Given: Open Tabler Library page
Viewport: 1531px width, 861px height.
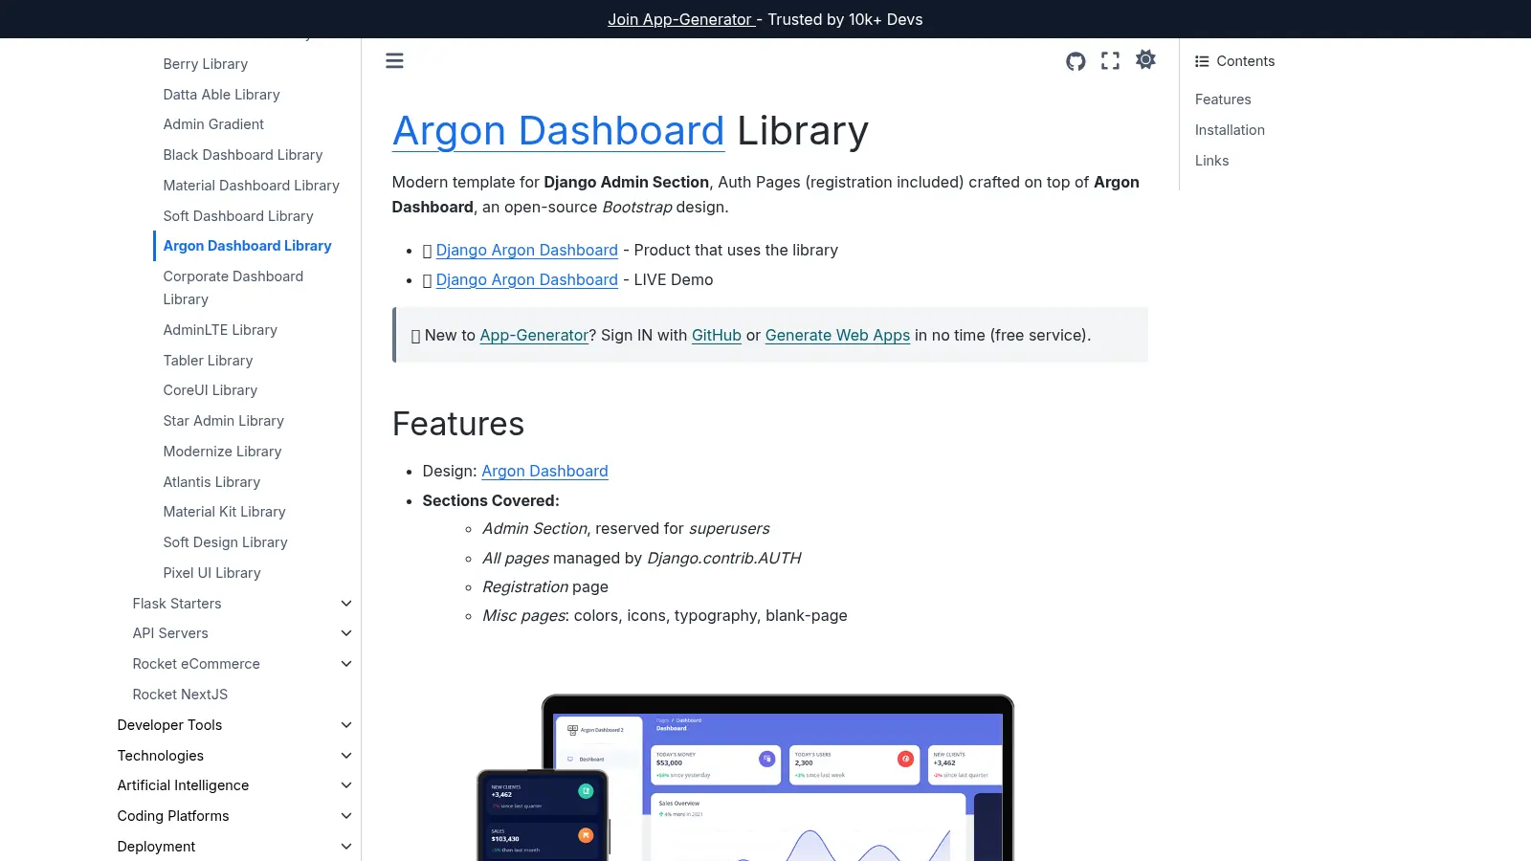Looking at the screenshot, I should tap(208, 361).
